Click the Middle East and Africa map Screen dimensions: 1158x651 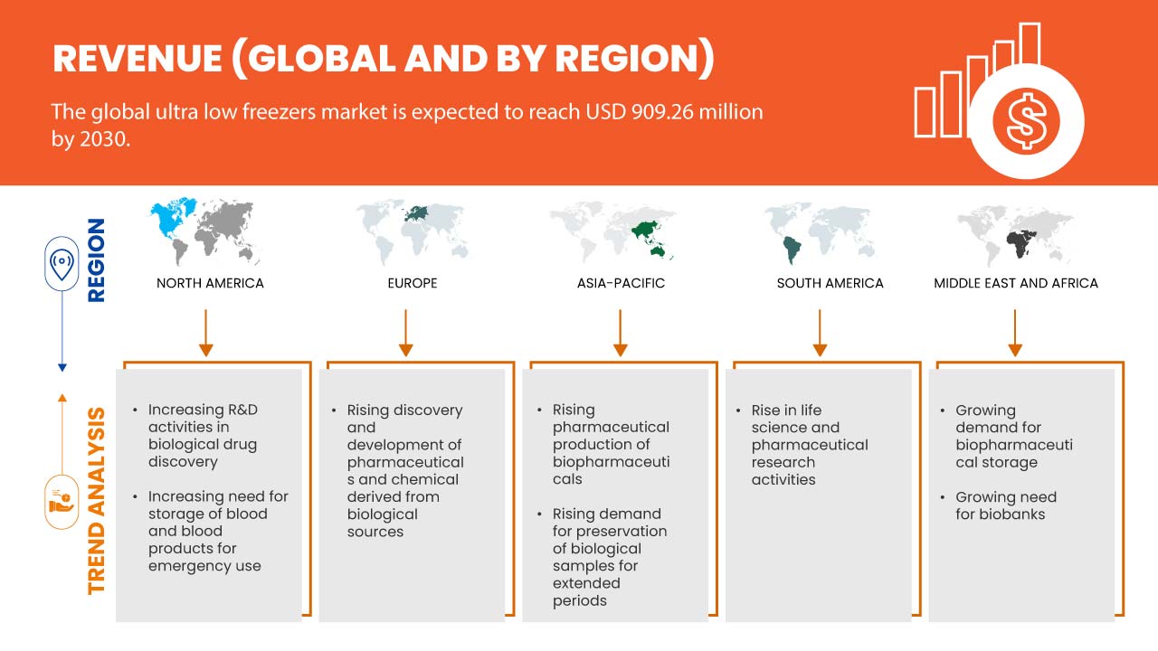1015,232
